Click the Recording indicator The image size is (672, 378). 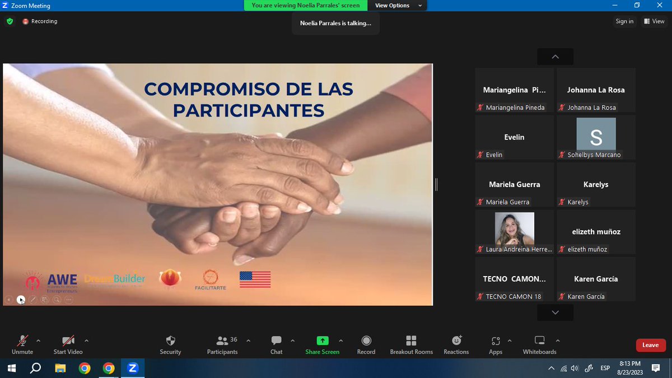pyautogui.click(x=40, y=21)
